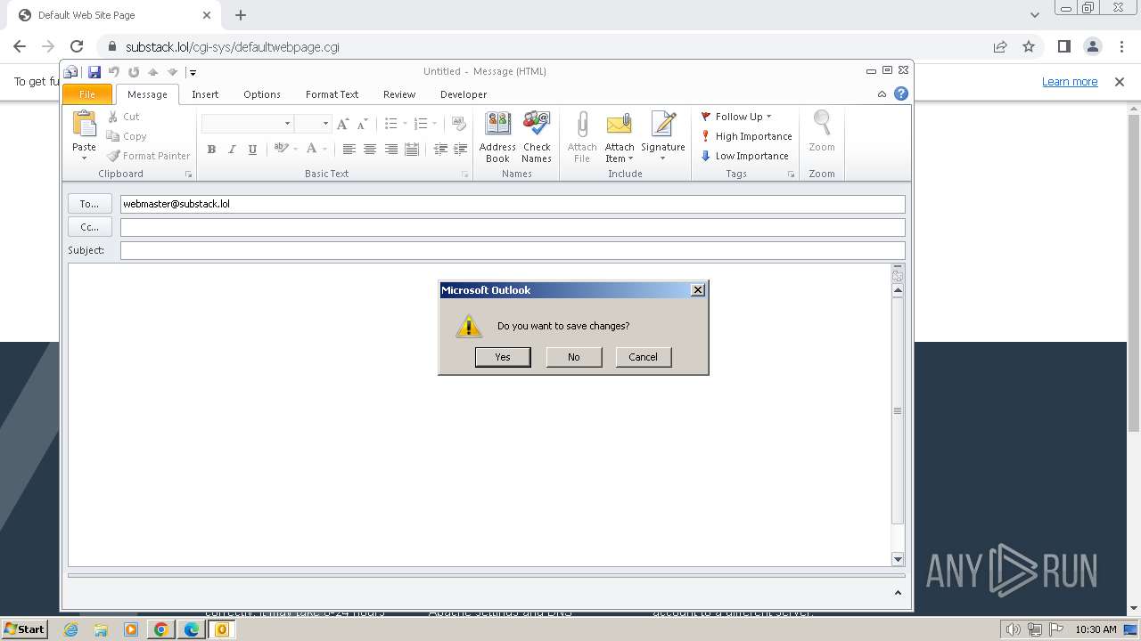
Task: Click Cancel in Microsoft Outlook dialog
Action: click(x=643, y=357)
